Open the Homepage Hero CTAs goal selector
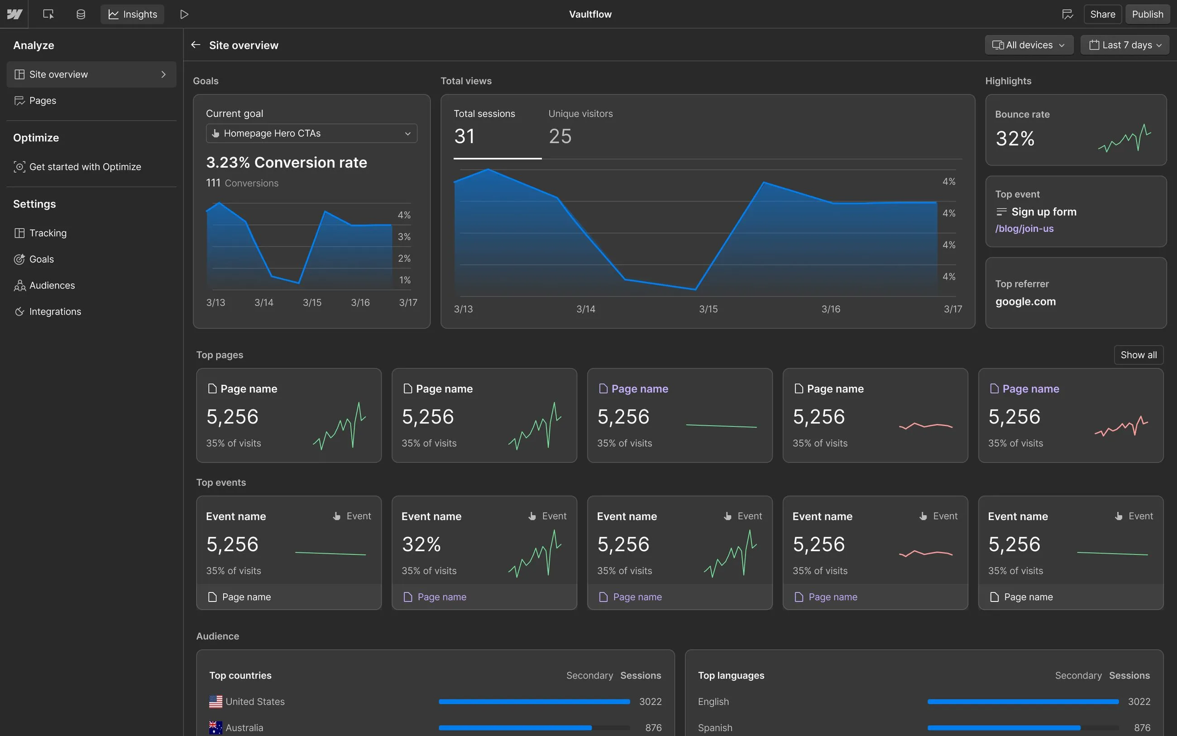The image size is (1177, 736). [x=311, y=133]
